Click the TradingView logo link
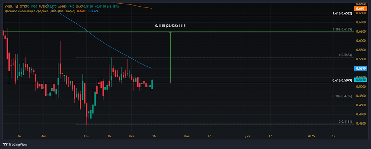Image resolution: width=371 pixels, height=149 pixels. point(15,144)
